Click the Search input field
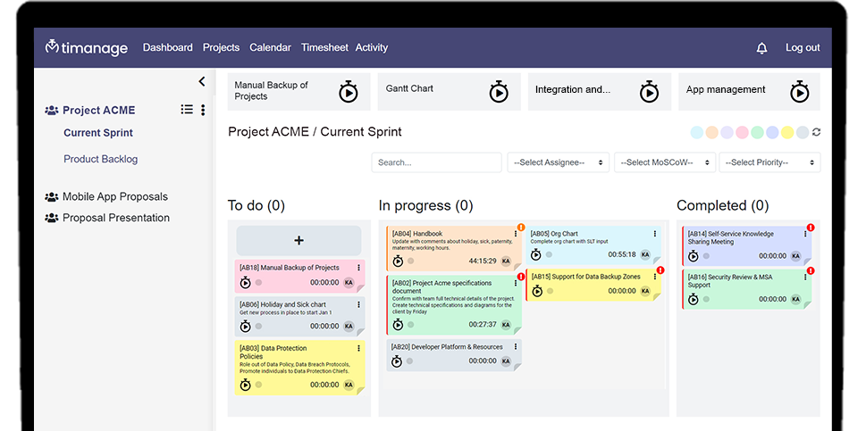 (436, 162)
